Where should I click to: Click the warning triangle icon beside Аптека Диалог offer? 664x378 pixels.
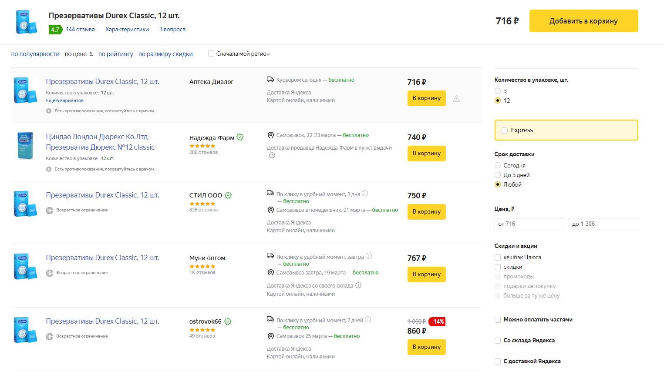click(x=456, y=99)
